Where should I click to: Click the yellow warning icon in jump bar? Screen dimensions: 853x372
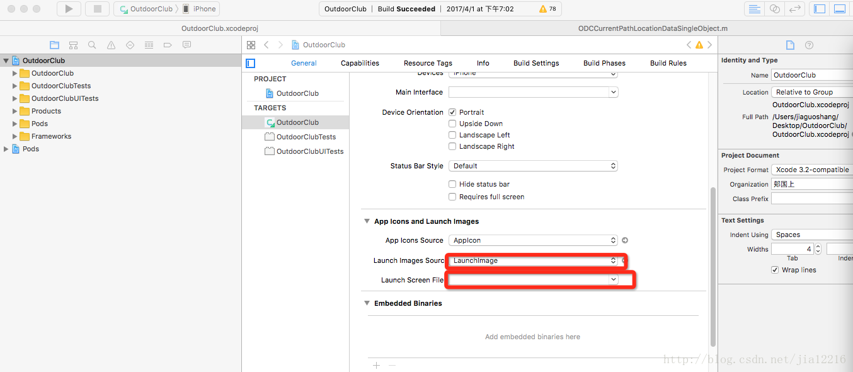point(699,45)
